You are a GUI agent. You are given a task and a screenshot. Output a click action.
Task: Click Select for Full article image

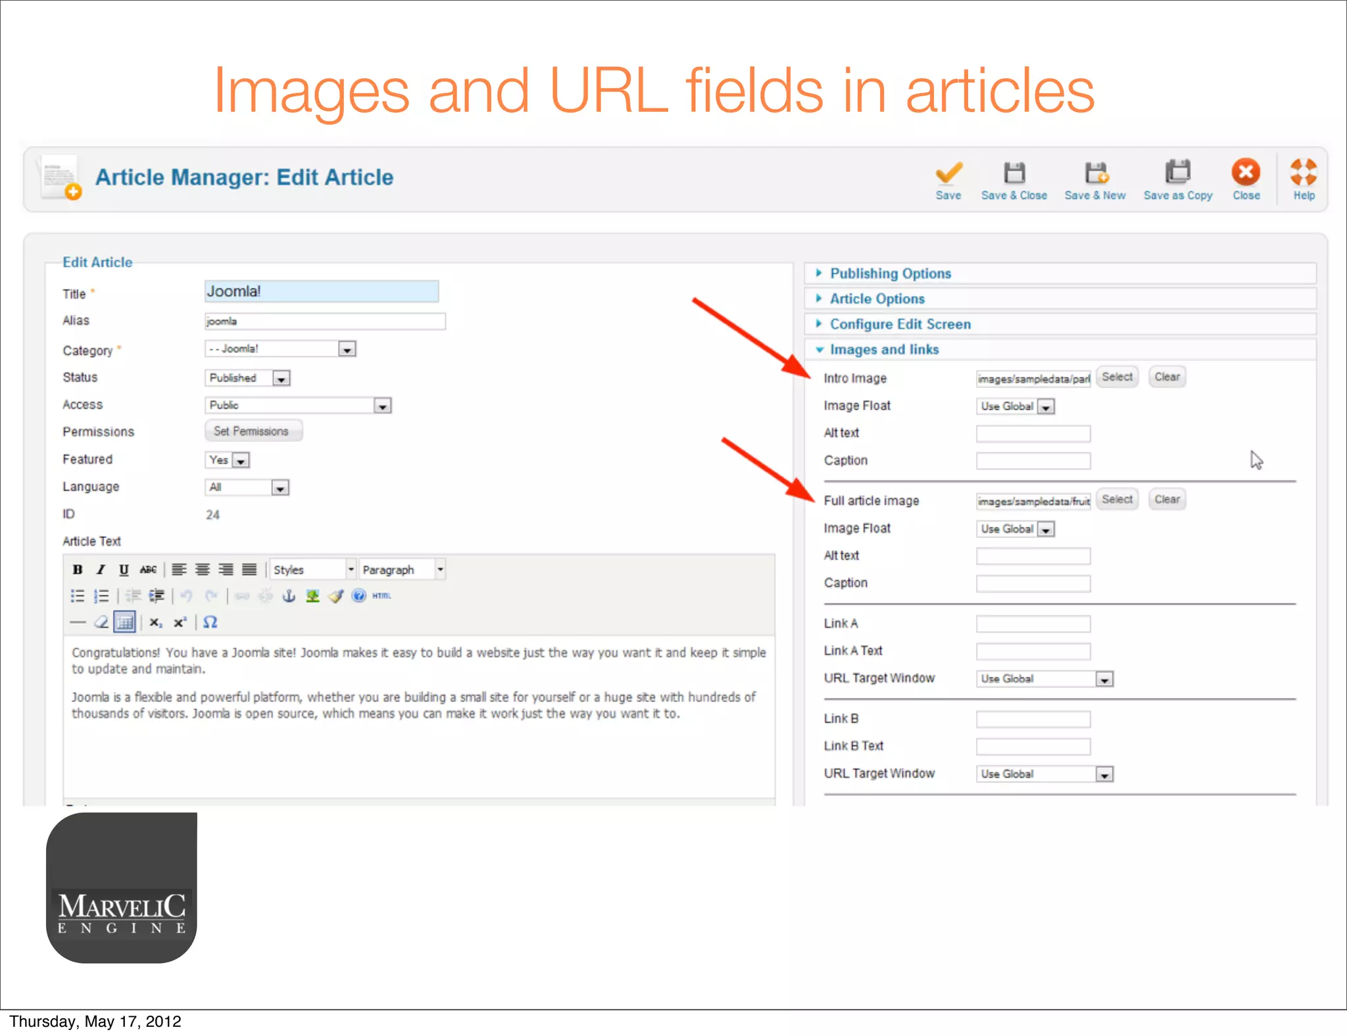1117,499
